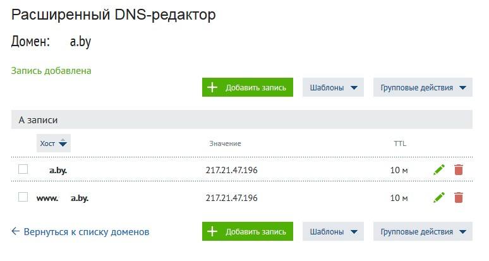Add a record using top Добавить запись button
The height and width of the screenshot is (261, 489).
click(x=248, y=87)
